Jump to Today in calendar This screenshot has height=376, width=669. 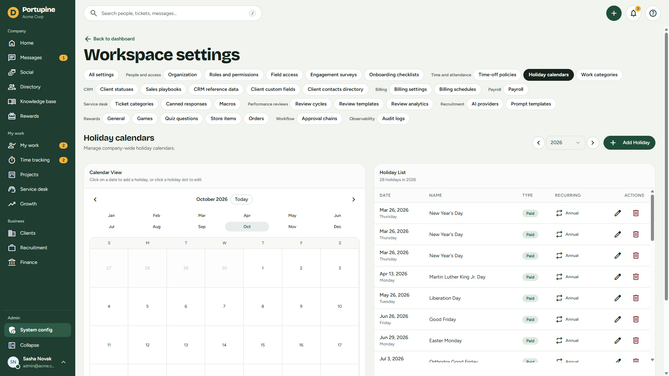[241, 199]
